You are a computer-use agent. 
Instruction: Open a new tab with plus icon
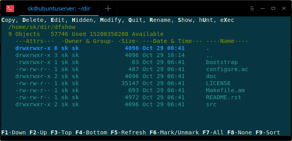(x=108, y=9)
